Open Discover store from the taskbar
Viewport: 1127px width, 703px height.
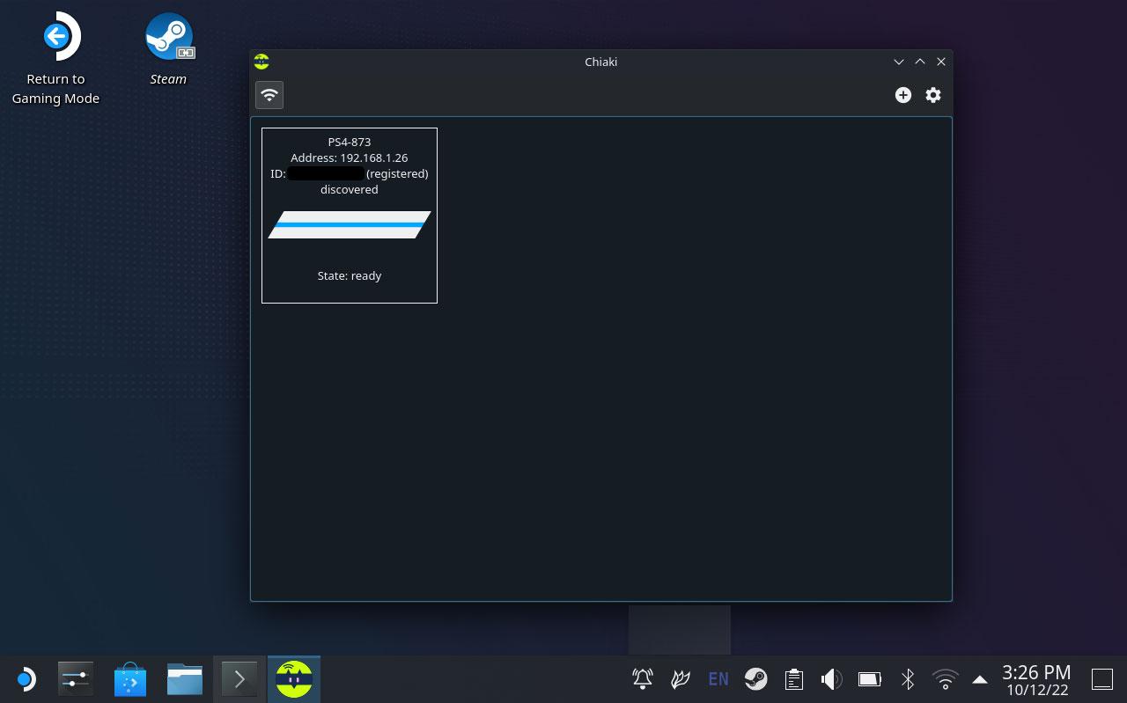click(x=130, y=679)
